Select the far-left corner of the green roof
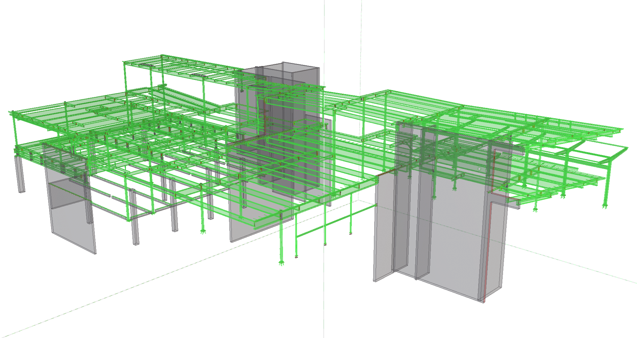The width and height of the screenshot is (637, 338). pos(10,112)
